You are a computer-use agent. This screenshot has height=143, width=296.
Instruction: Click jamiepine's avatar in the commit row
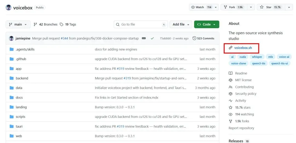pyautogui.click(x=11, y=38)
